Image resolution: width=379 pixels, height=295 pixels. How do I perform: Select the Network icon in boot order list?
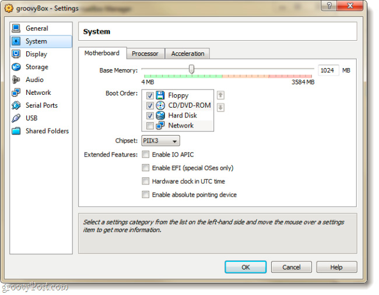pyautogui.click(x=160, y=126)
